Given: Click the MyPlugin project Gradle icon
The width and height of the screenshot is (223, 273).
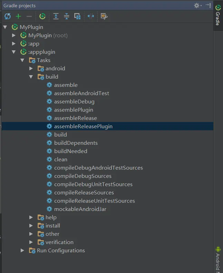Looking at the screenshot, I should (15, 27).
